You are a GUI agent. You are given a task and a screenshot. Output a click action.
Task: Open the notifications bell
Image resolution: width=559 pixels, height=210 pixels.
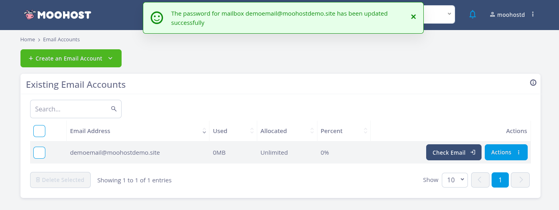tap(473, 14)
